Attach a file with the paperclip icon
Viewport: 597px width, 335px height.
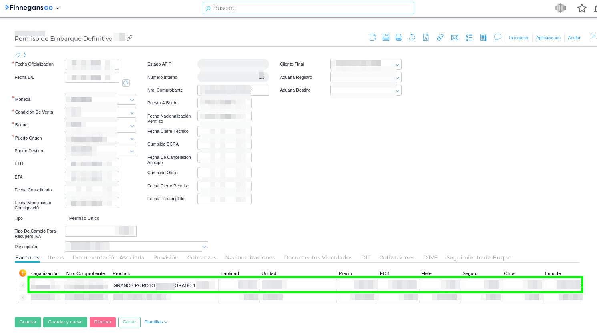tap(440, 38)
